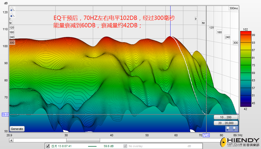
Task: Click the 120 time axis label on right
Action: [x=211, y=28]
